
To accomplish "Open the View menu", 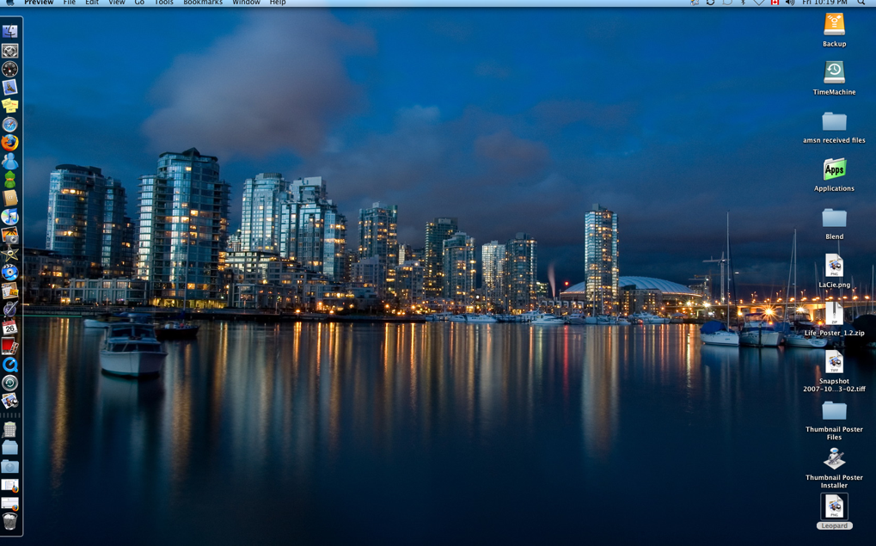I will coord(117,3).
